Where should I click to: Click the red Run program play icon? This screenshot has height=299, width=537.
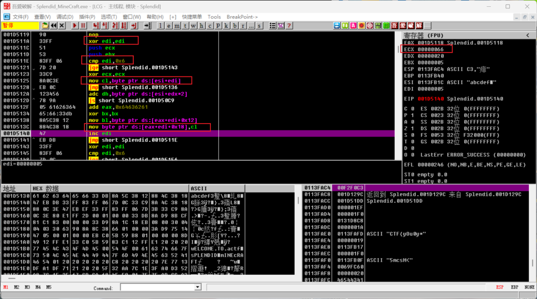75,26
